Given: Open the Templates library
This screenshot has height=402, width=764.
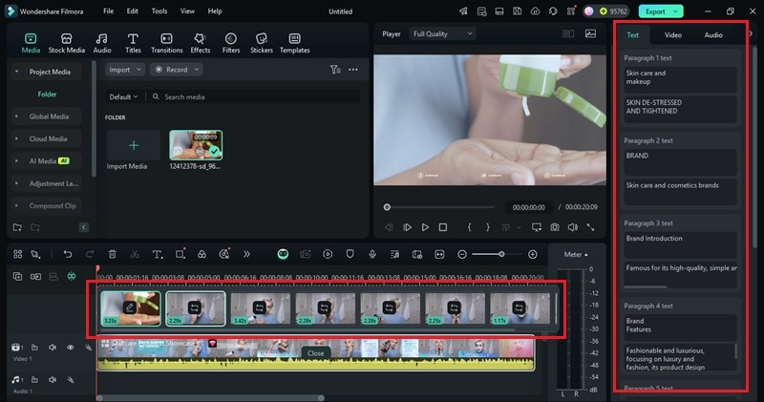Looking at the screenshot, I should click(295, 43).
